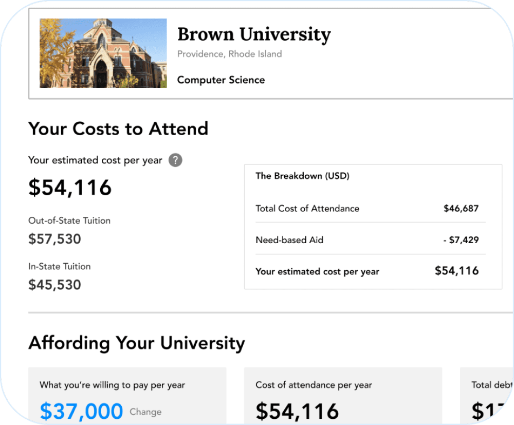Click the In-State Tuition amount $45,530

tap(54, 285)
